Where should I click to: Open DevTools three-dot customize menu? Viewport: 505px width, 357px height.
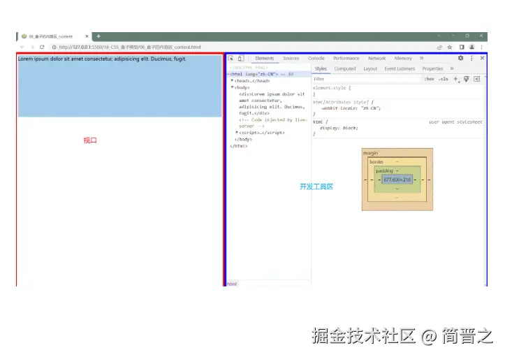click(x=471, y=58)
